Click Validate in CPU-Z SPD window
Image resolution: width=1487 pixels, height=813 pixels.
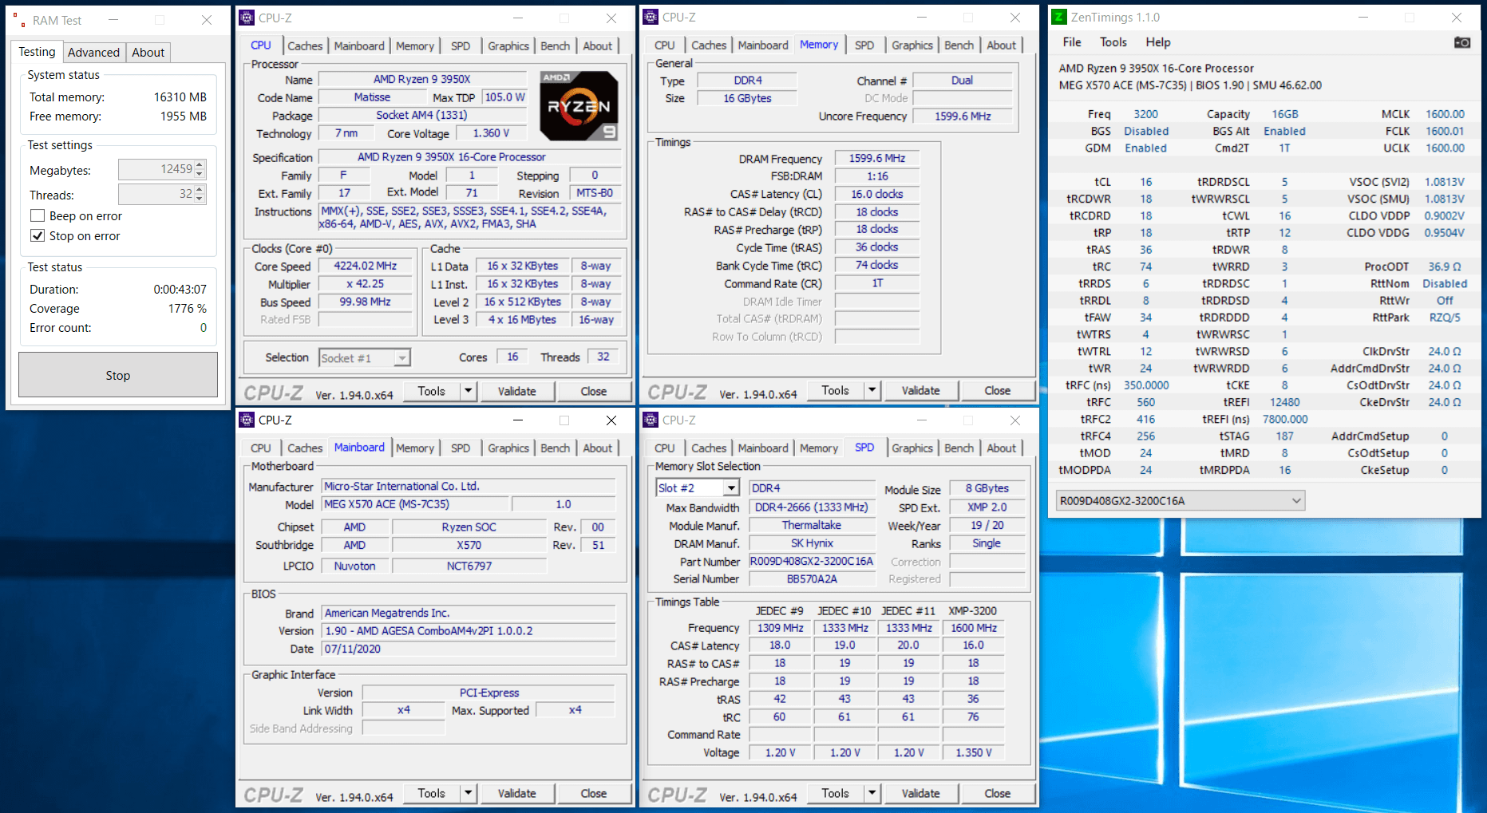921,793
